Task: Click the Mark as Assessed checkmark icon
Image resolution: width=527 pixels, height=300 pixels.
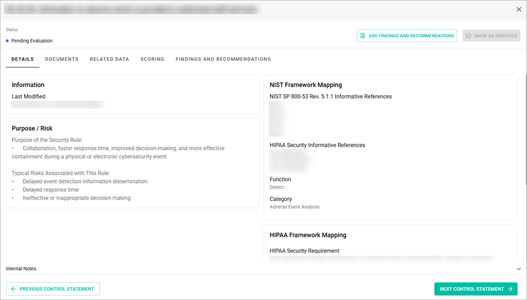Action: (468, 36)
